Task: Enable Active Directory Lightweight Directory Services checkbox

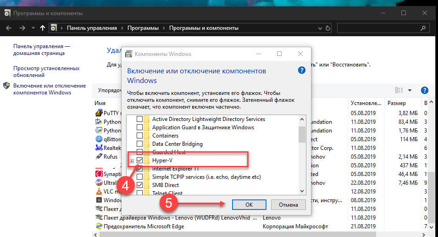Action: 139,119
